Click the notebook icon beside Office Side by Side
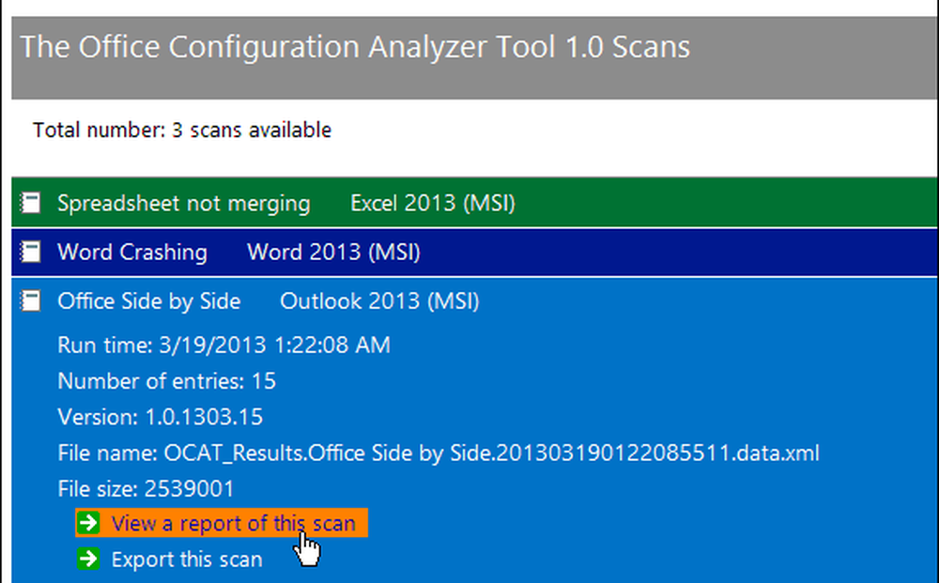 click(29, 300)
